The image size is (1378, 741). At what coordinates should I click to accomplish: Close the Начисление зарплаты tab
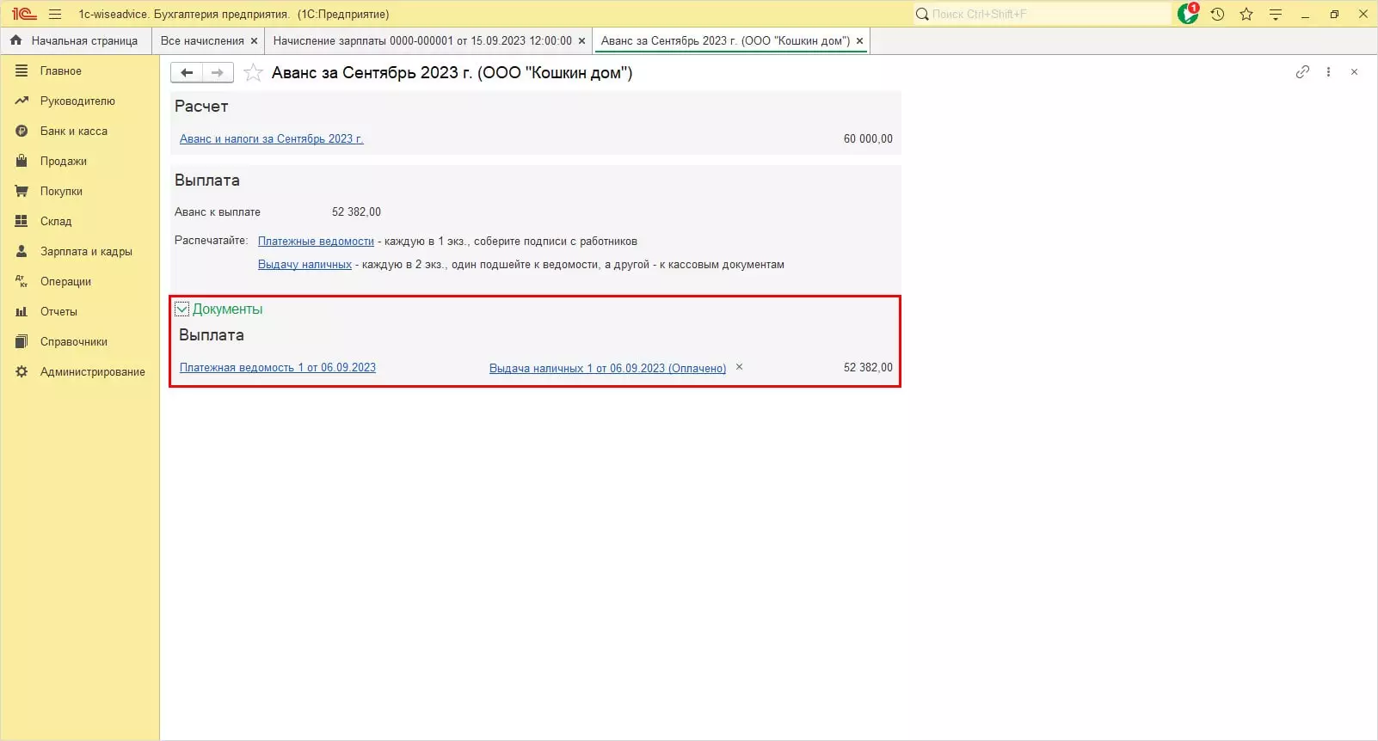click(x=581, y=40)
